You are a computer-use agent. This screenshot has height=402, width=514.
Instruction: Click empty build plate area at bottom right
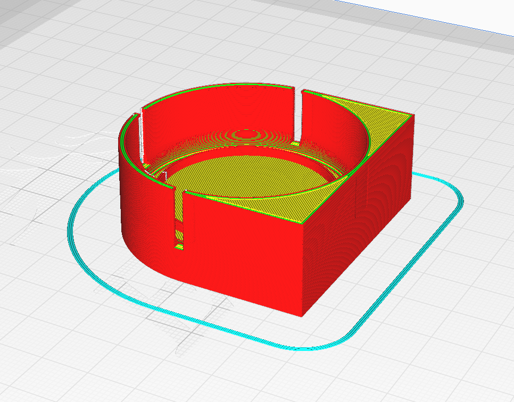(x=452, y=346)
